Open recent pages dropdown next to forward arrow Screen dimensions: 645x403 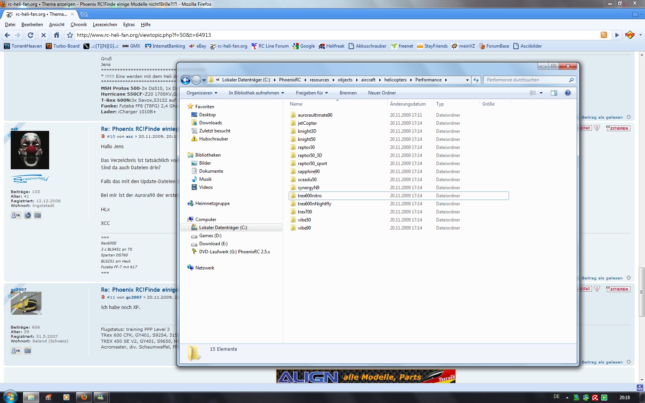click(x=204, y=80)
